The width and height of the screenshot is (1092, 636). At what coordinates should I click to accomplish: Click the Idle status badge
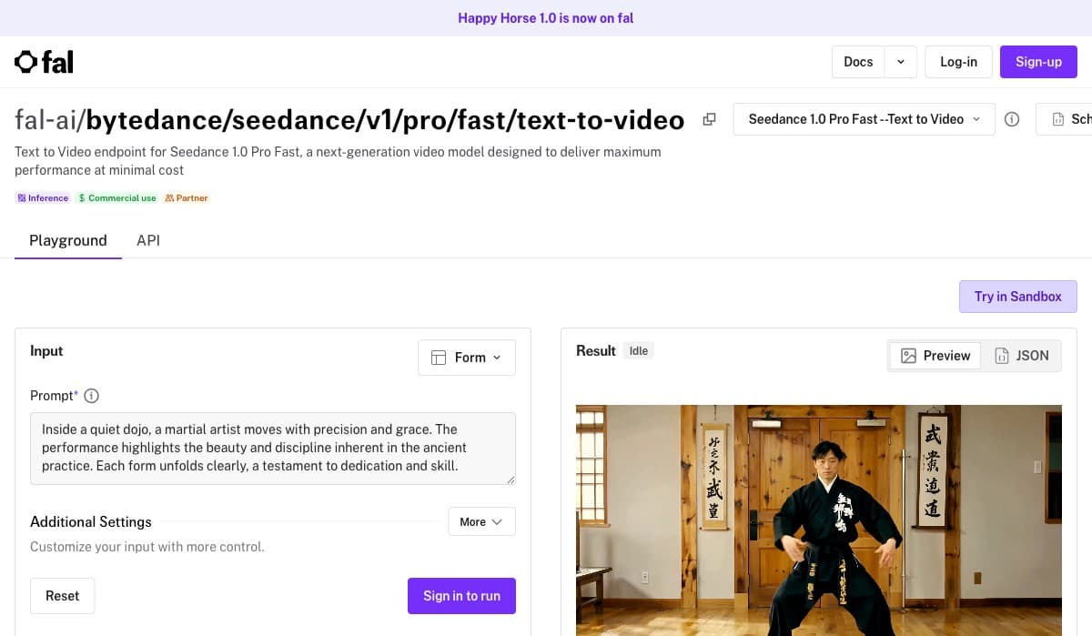pyautogui.click(x=639, y=351)
